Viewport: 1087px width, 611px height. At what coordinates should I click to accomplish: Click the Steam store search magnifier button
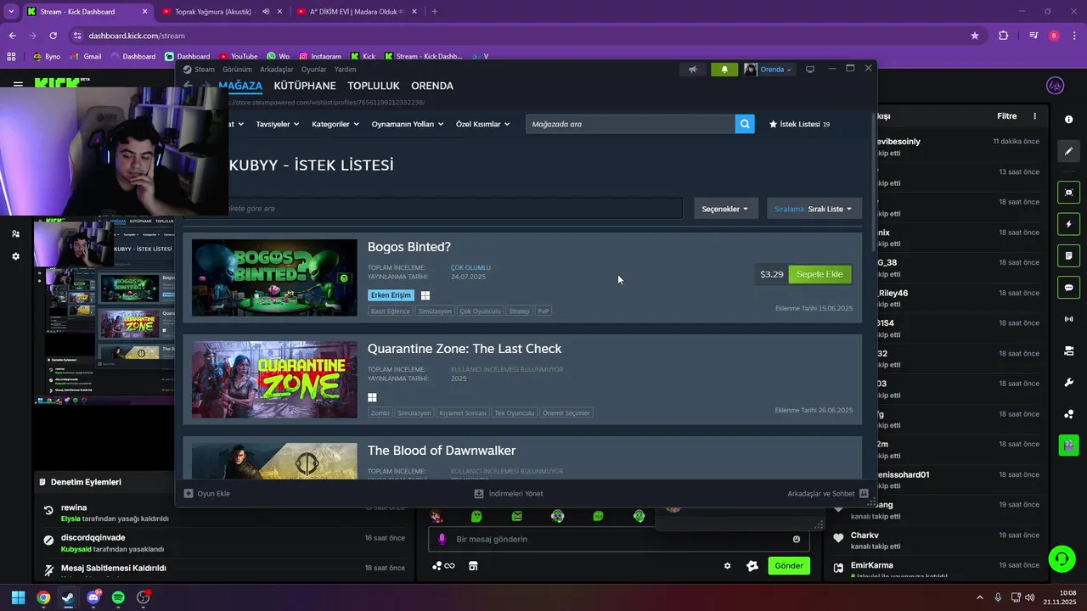pos(745,124)
